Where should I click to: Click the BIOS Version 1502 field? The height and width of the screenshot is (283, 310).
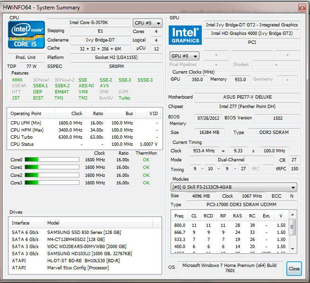click(278, 118)
